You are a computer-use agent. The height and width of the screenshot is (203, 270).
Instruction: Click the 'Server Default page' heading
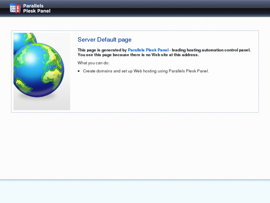click(104, 40)
